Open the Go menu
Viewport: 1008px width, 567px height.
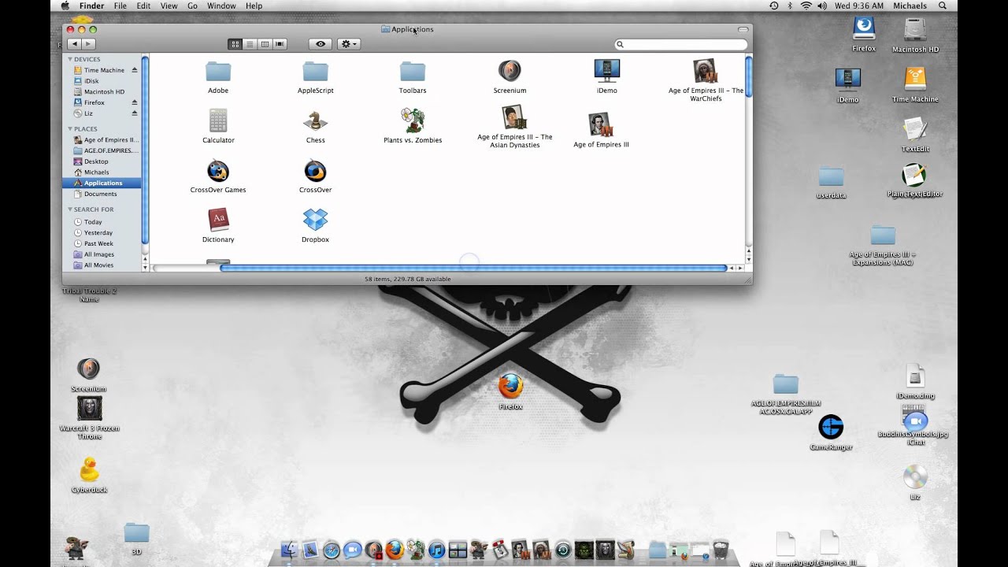192,6
